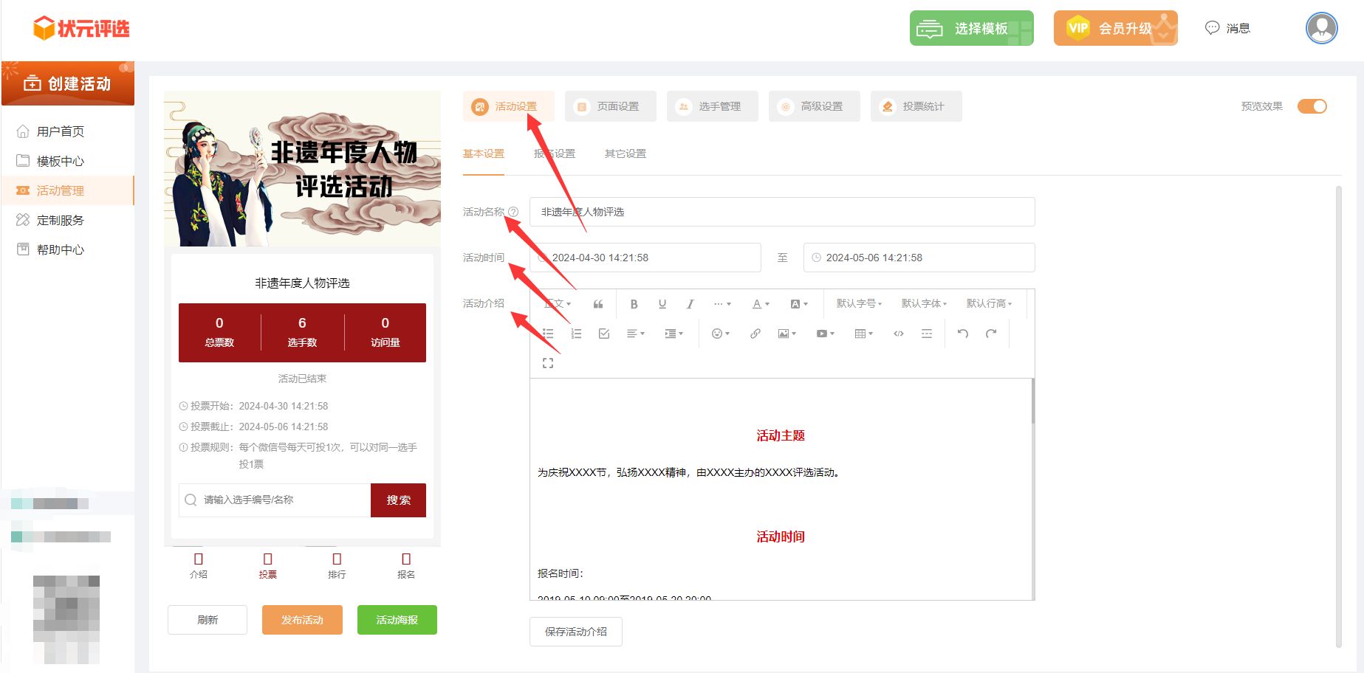Screen dimensions: 1364x673
Task: Insert a numbered list
Action: click(576, 334)
